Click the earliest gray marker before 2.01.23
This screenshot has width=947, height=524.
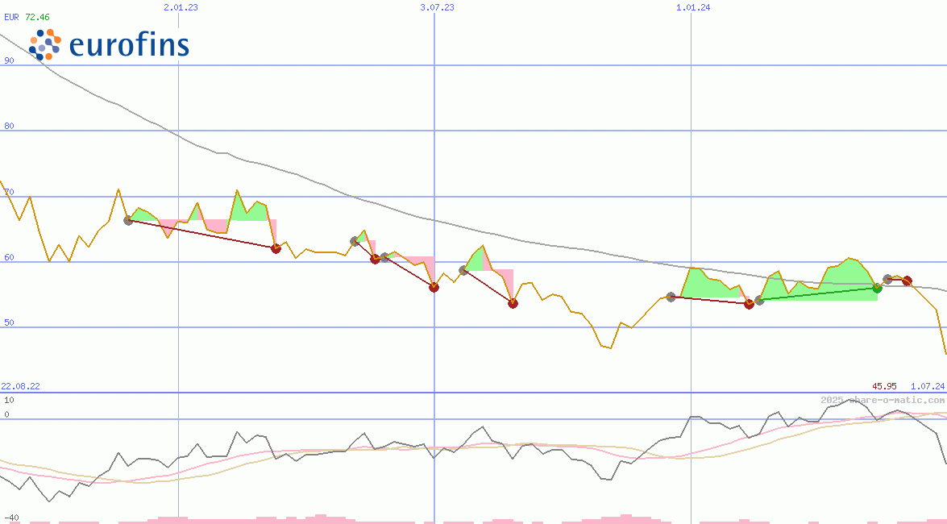pyautogui.click(x=128, y=221)
